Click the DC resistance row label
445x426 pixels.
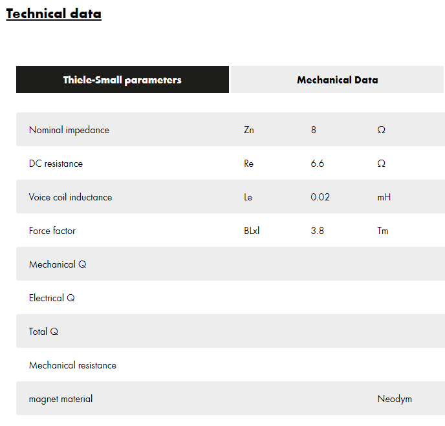click(56, 164)
